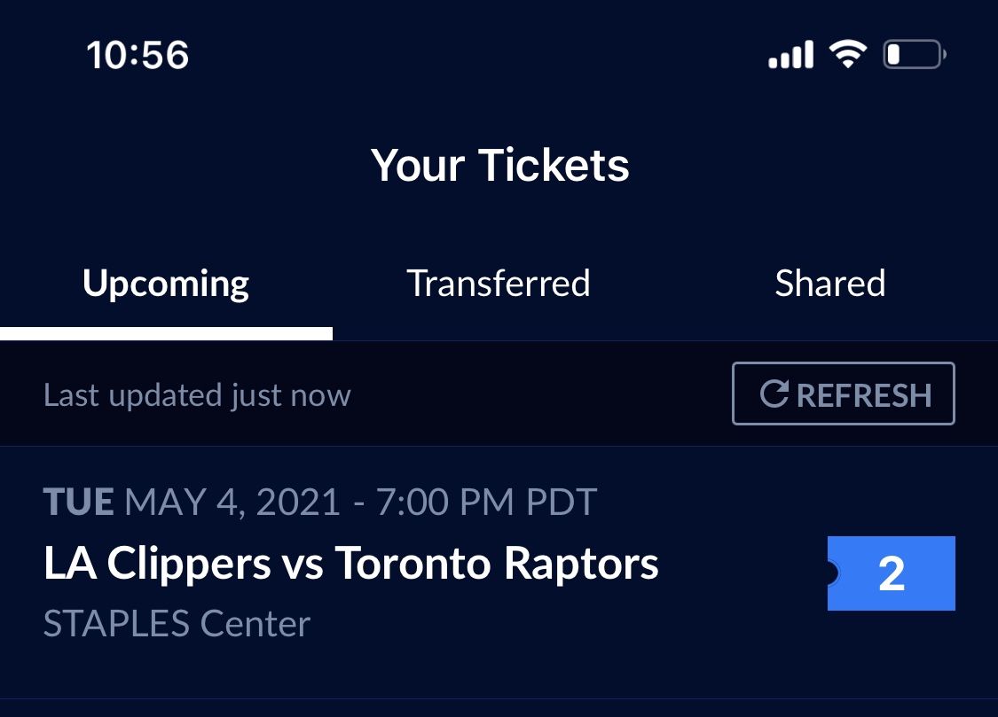Tap the Your Tickets header title
Image resolution: width=998 pixels, height=717 pixels.
(x=499, y=165)
